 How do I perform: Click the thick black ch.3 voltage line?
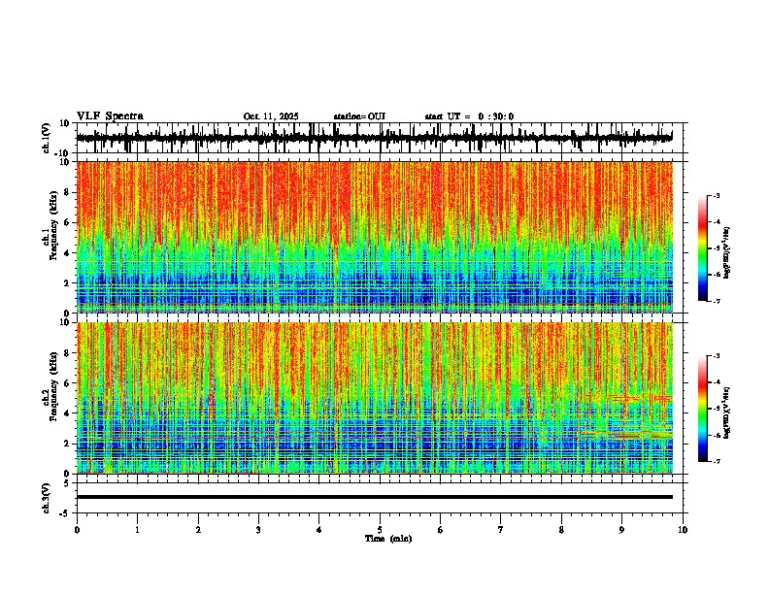click(x=374, y=497)
